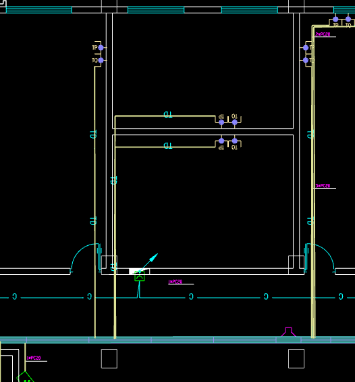Click the TP outlet dot under the top-right window
The height and width of the screenshot is (382, 355).
coord(335,20)
